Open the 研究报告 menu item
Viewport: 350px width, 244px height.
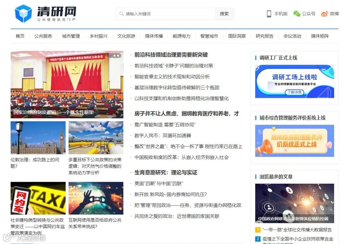tap(265, 36)
